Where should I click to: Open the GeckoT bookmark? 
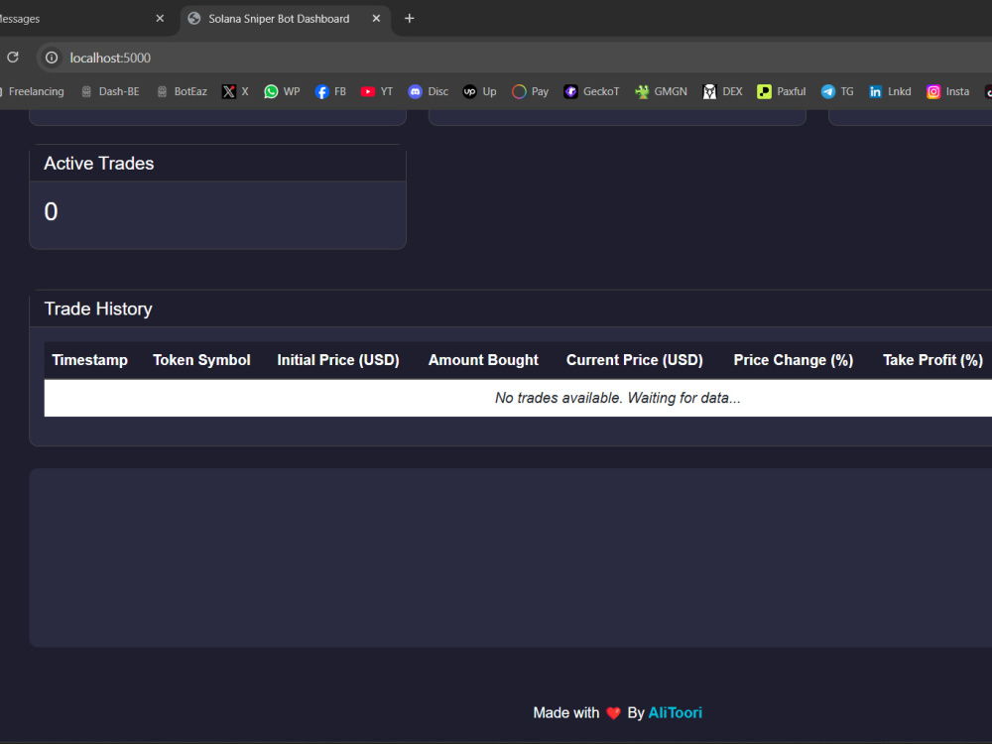coord(591,91)
